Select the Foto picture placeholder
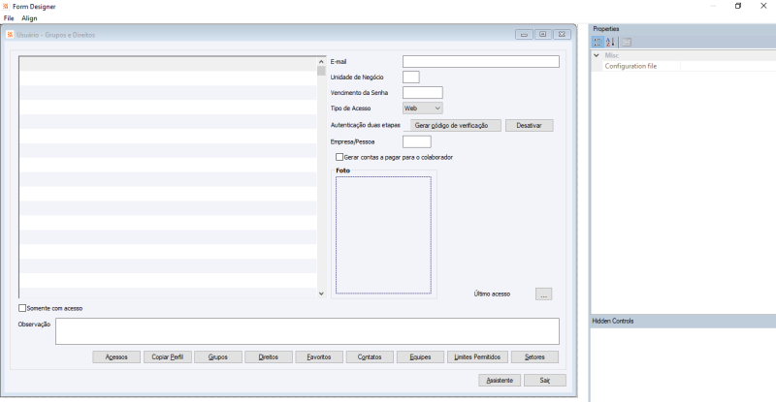Viewport: 776px width, 402px height. [383, 235]
